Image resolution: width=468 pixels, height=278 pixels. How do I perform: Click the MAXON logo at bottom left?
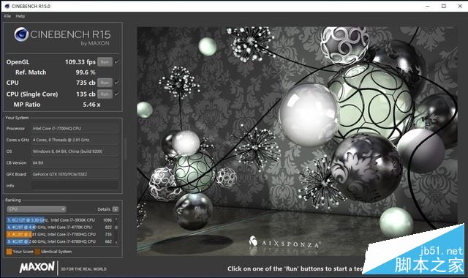37,267
